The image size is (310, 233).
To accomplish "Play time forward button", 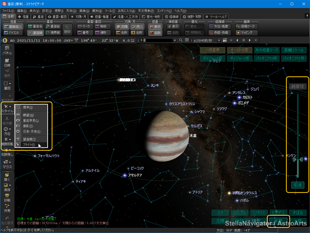I will (250, 40).
